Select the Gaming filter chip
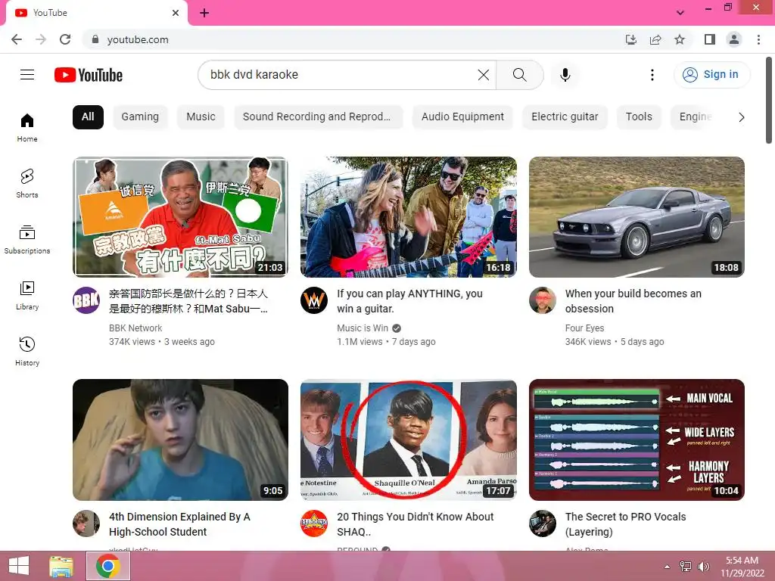The height and width of the screenshot is (581, 775). coord(140,117)
